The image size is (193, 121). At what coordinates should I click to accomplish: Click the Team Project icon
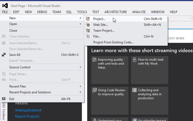click(x=88, y=31)
